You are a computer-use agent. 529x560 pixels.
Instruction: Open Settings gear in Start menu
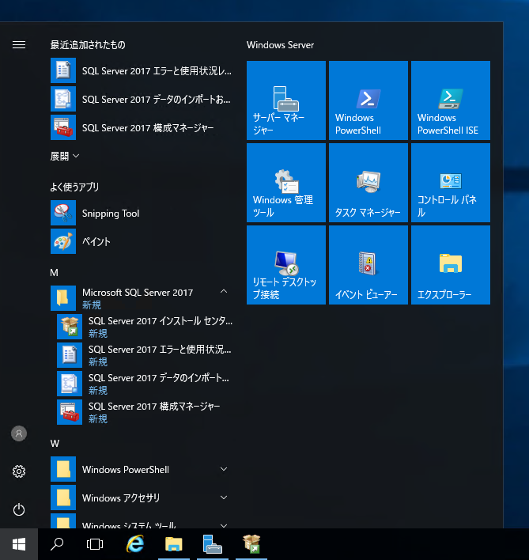[19, 471]
